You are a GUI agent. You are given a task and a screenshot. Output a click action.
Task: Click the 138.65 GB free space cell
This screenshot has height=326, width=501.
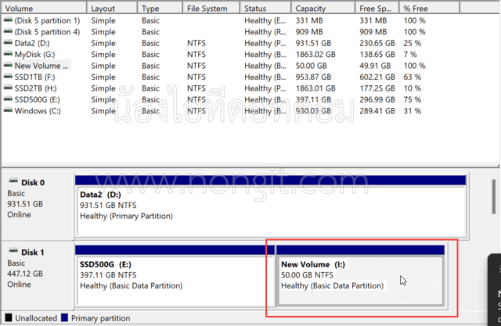click(377, 54)
